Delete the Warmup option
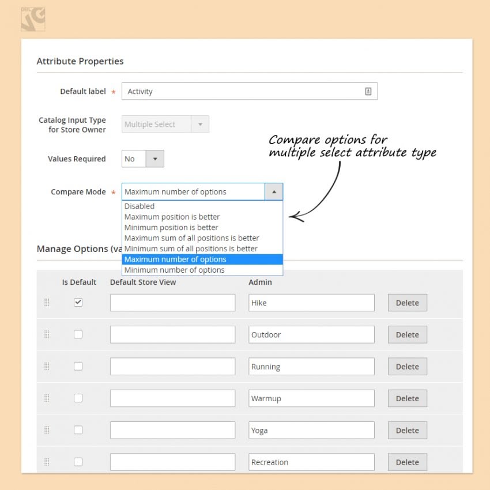Screen dimensions: 490x490 tap(407, 398)
